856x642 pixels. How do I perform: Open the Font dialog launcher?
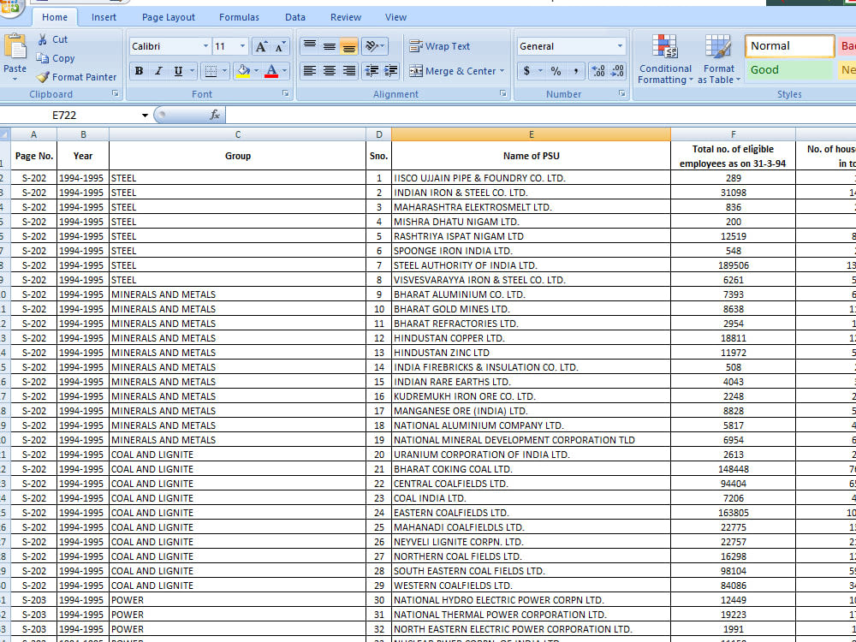(x=286, y=94)
